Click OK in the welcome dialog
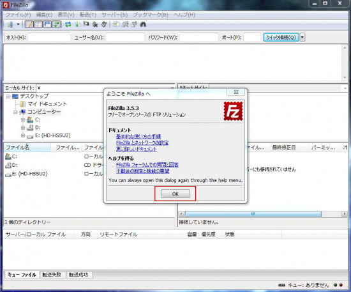The image size is (351, 292). tap(175, 194)
